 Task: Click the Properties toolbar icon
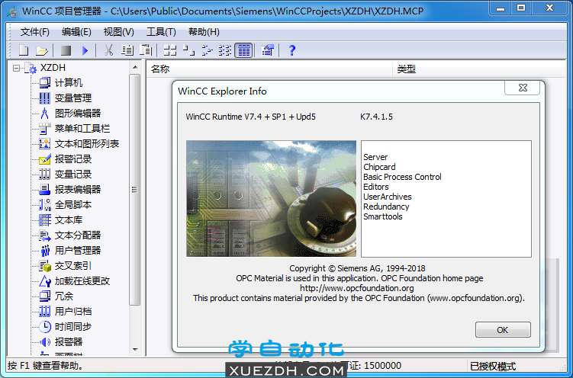[268, 50]
